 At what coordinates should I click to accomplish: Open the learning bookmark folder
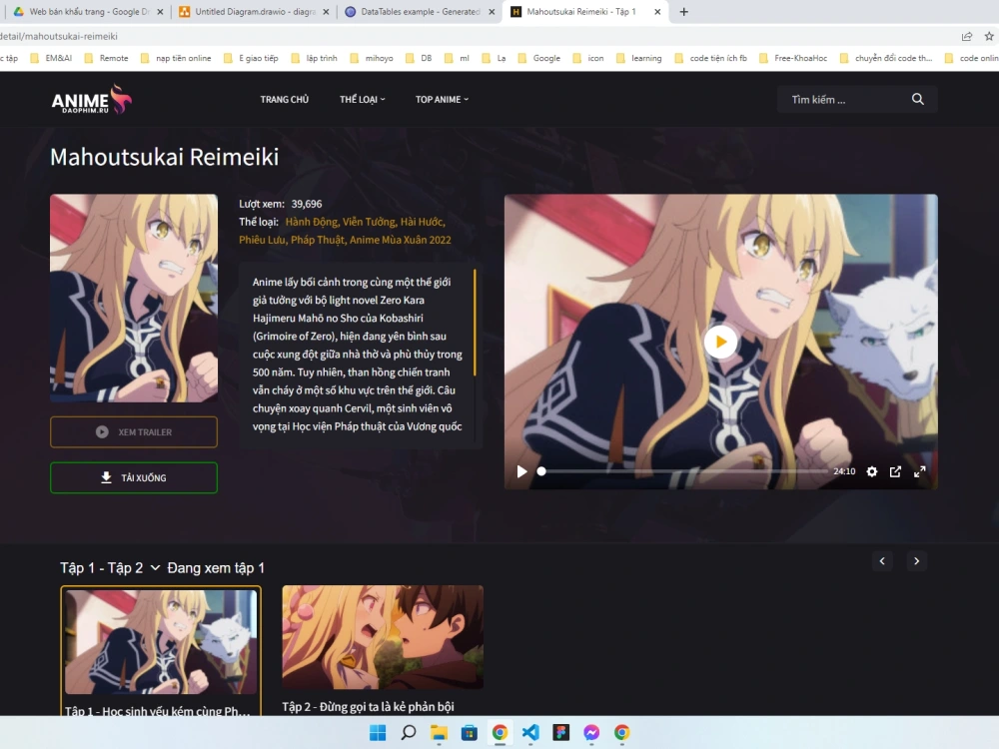tap(639, 58)
